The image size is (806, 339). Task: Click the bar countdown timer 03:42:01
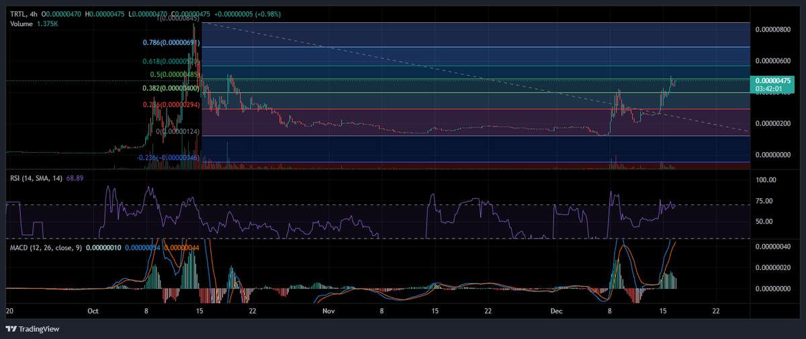pyautogui.click(x=768, y=88)
